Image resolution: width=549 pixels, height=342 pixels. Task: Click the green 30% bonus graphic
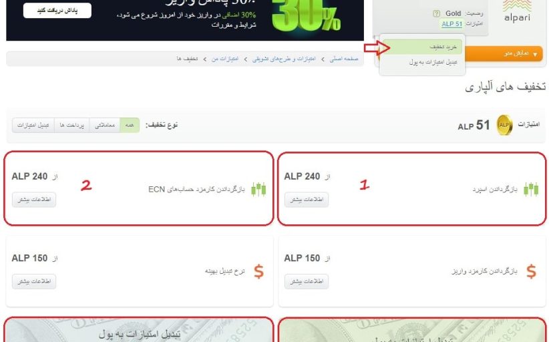click(305, 17)
